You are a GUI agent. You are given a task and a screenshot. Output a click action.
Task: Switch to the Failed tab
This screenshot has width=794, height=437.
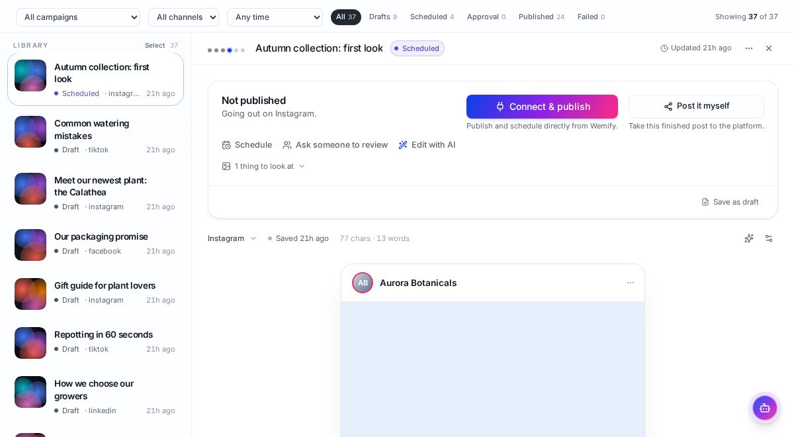point(591,17)
